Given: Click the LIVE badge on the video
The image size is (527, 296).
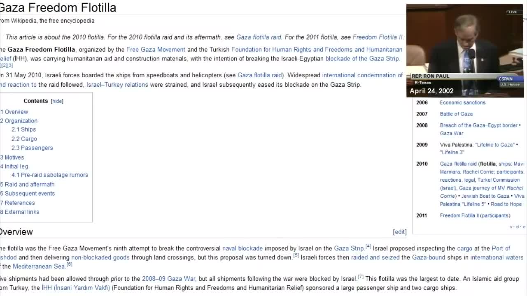Looking at the screenshot, I should click(513, 12).
